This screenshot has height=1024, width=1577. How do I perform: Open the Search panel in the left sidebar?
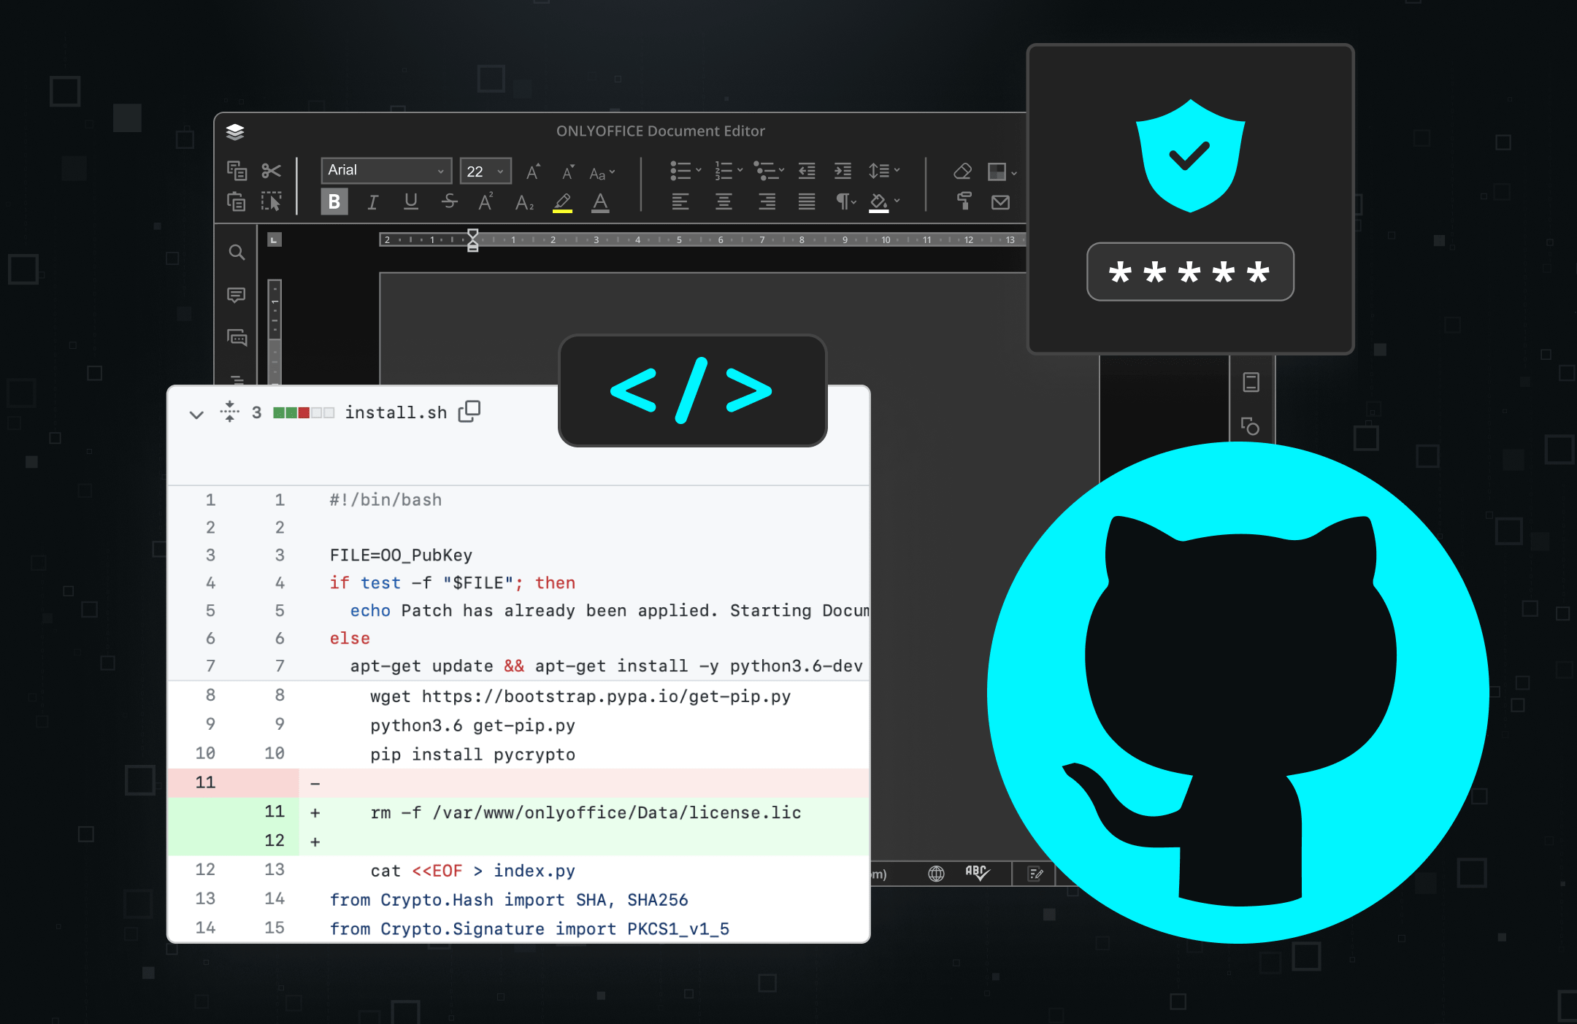[x=236, y=253]
